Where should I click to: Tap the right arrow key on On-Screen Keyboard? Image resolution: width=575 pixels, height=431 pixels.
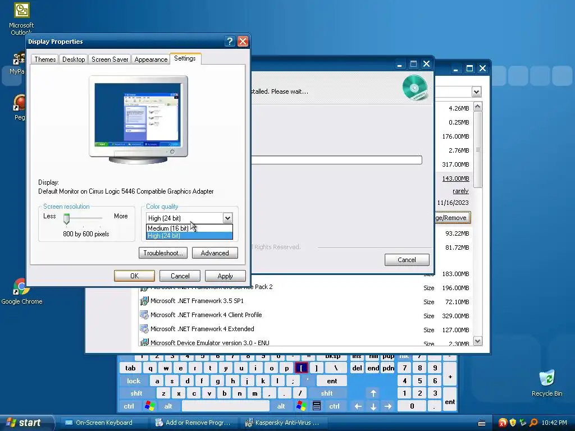(x=388, y=406)
